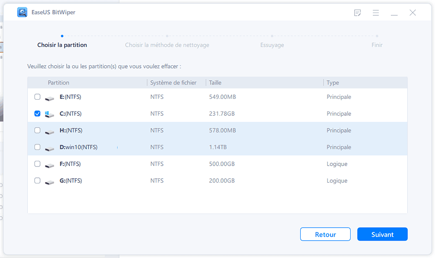
Task: Click the drive icon for G: partition
Action: point(50,181)
